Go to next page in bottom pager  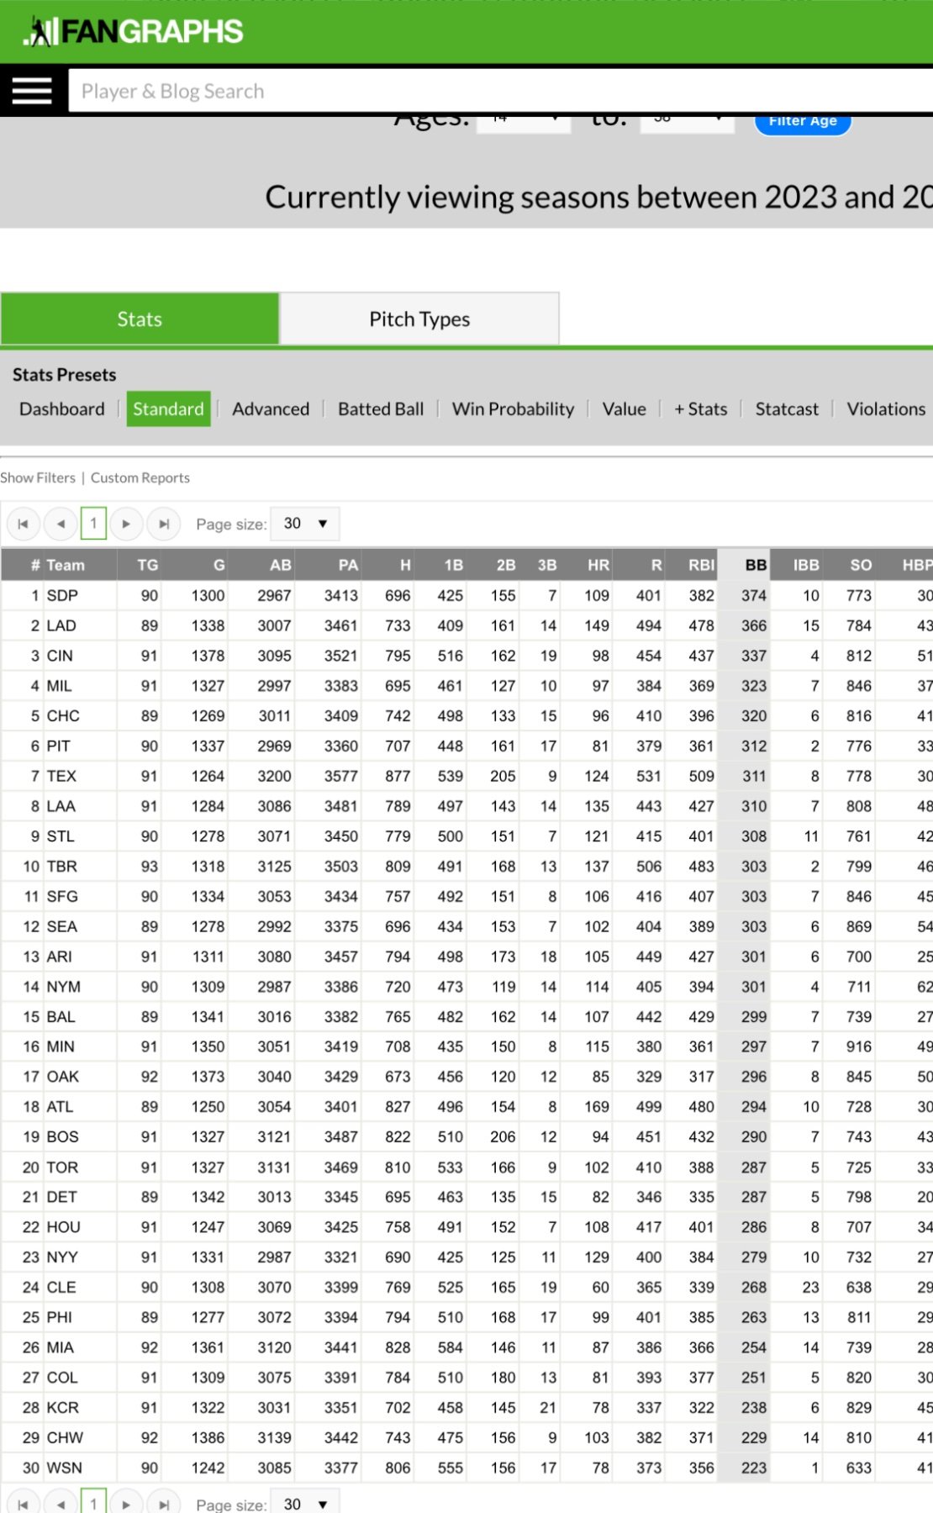(x=126, y=1504)
